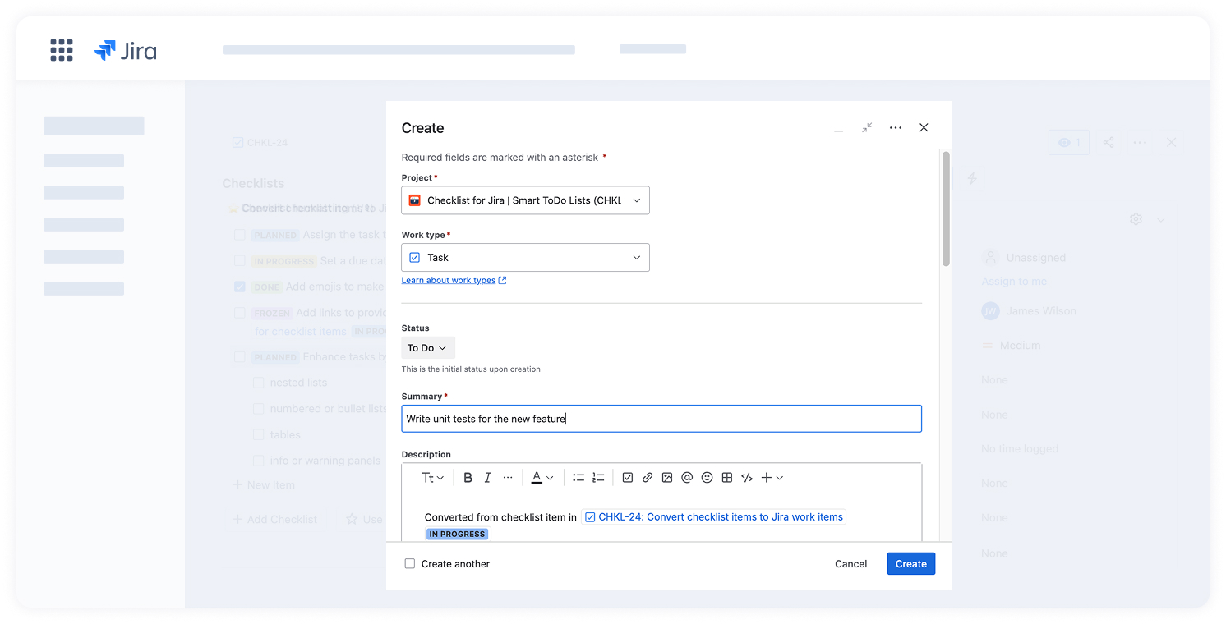This screenshot has width=1226, height=624.
Task: Click No time logged field
Action: (1020, 449)
